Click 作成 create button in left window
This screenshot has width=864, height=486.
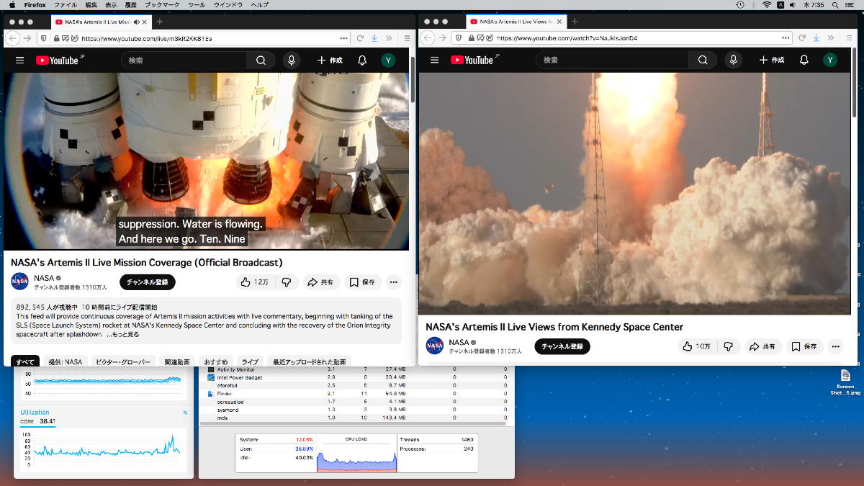[x=330, y=60]
